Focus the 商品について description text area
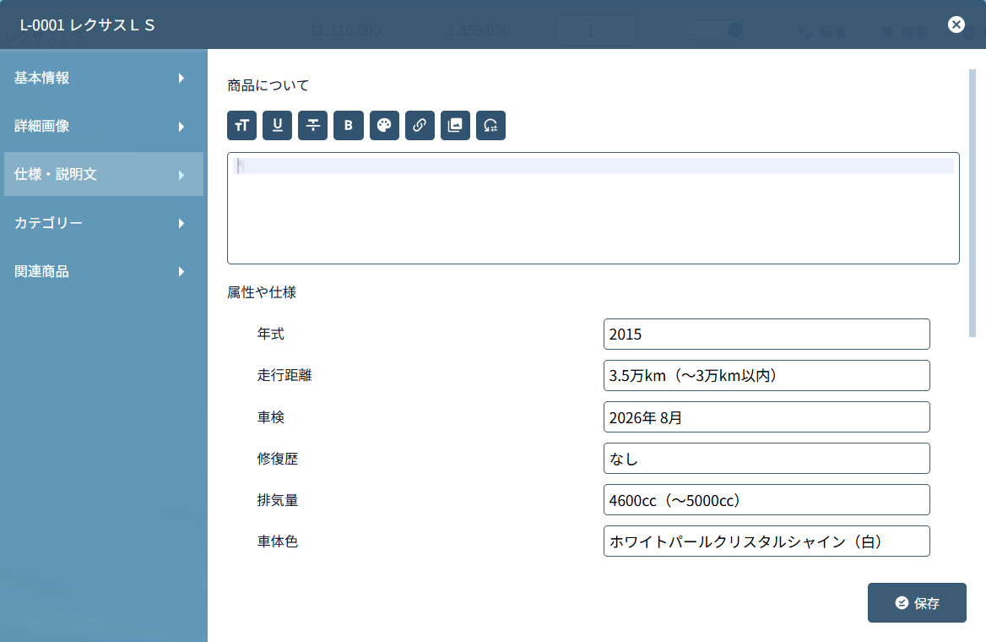Screen dimensions: 986x642 (593, 209)
